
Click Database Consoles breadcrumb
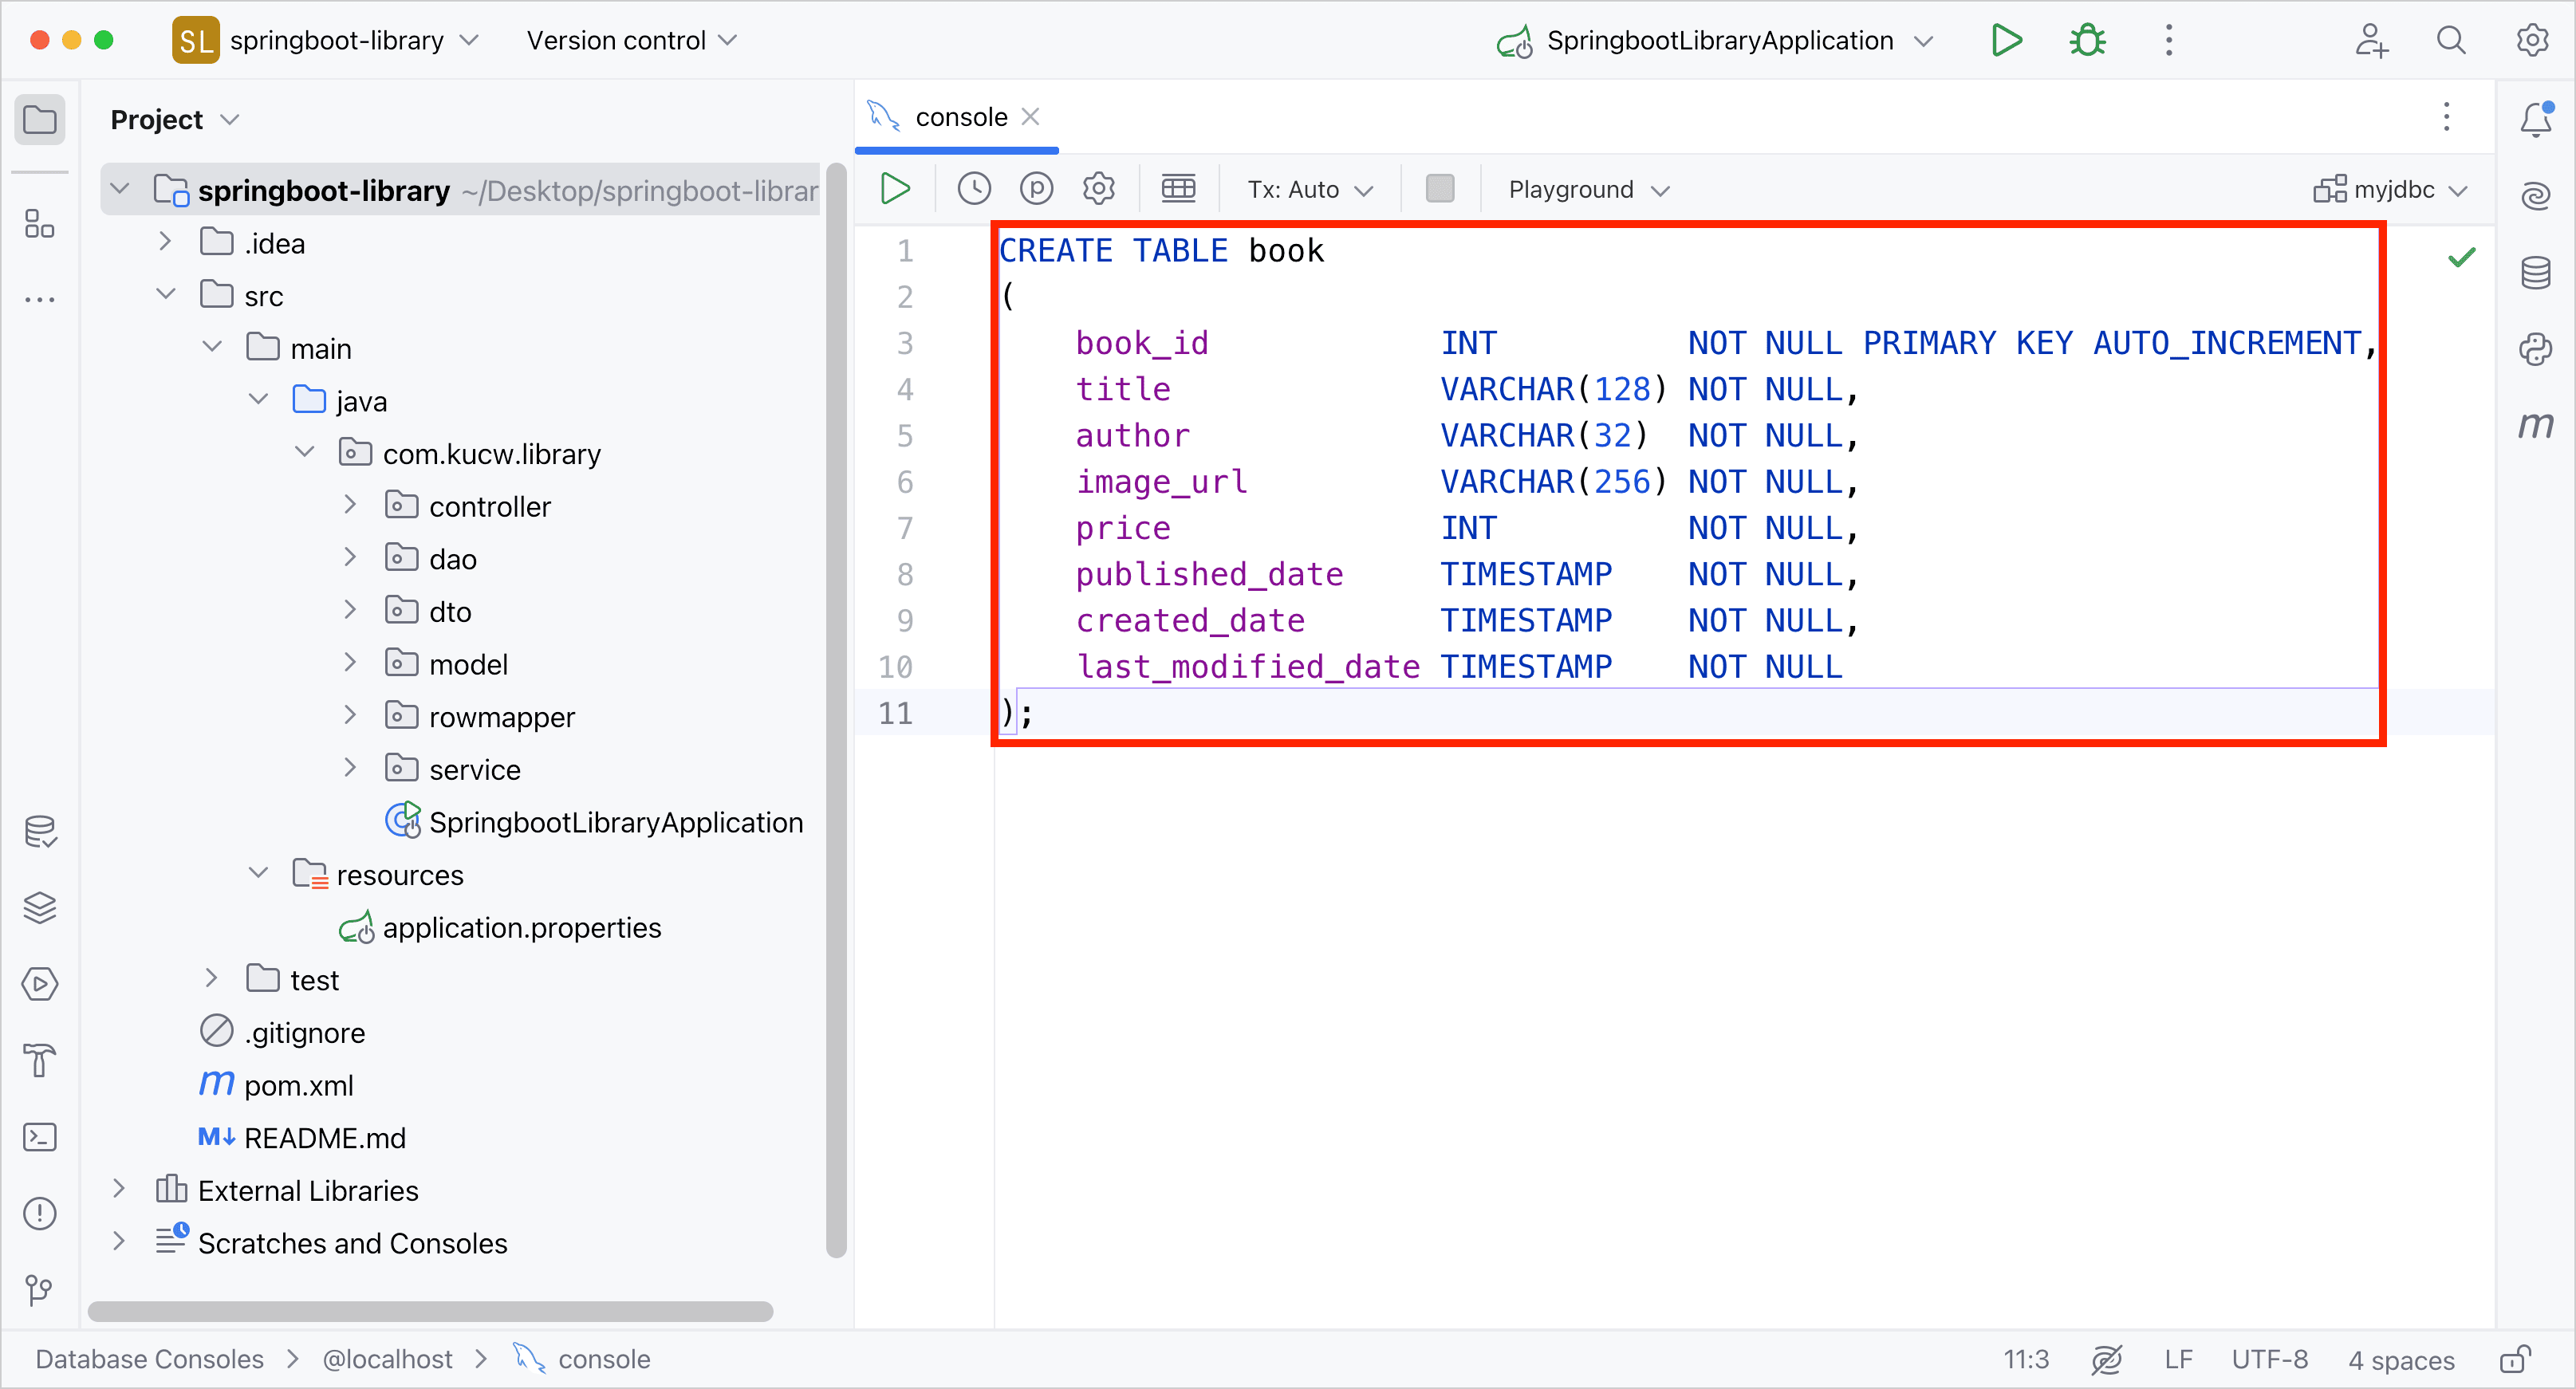pyautogui.click(x=150, y=1360)
